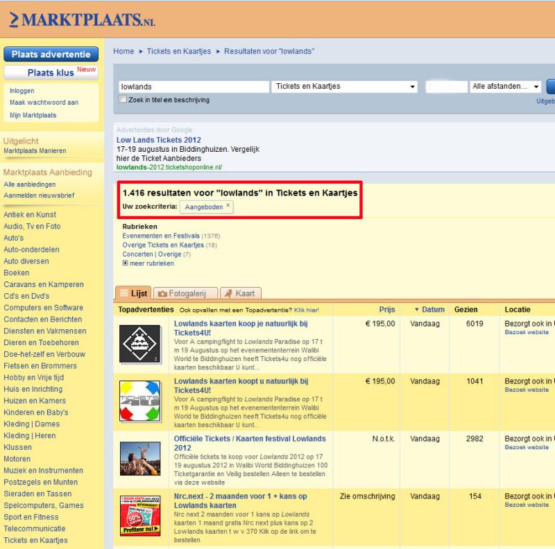The image size is (555, 549).
Task: Click the postcode input field
Action: 446,87
